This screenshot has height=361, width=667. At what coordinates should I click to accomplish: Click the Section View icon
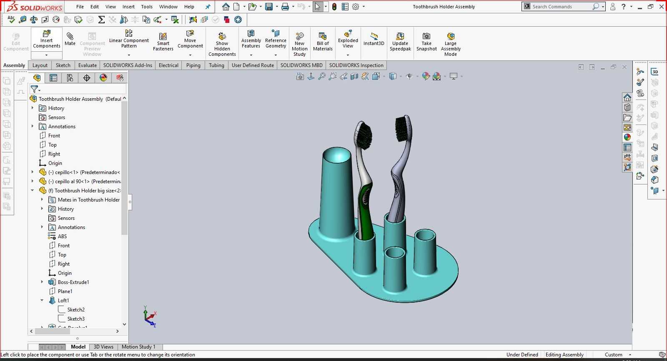pos(354,76)
